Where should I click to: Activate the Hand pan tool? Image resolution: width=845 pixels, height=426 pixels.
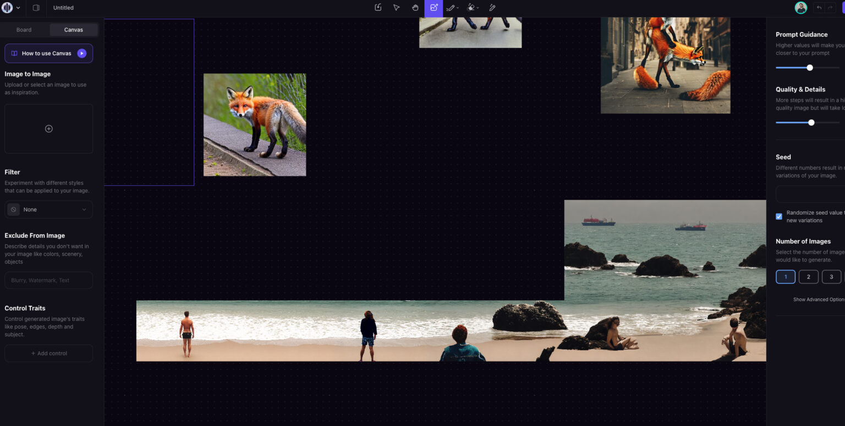(x=415, y=8)
